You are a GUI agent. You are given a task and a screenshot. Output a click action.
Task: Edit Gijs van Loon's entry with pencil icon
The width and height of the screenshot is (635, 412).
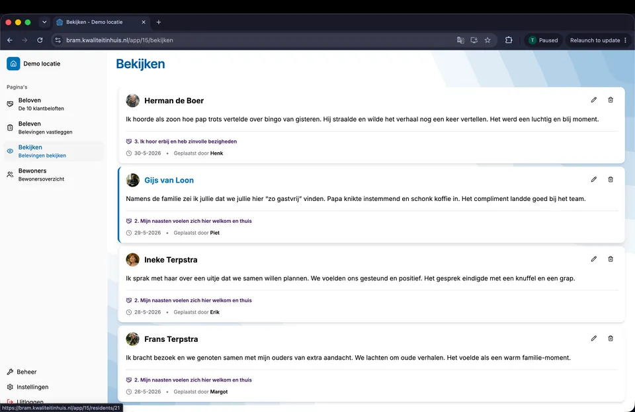594,179
